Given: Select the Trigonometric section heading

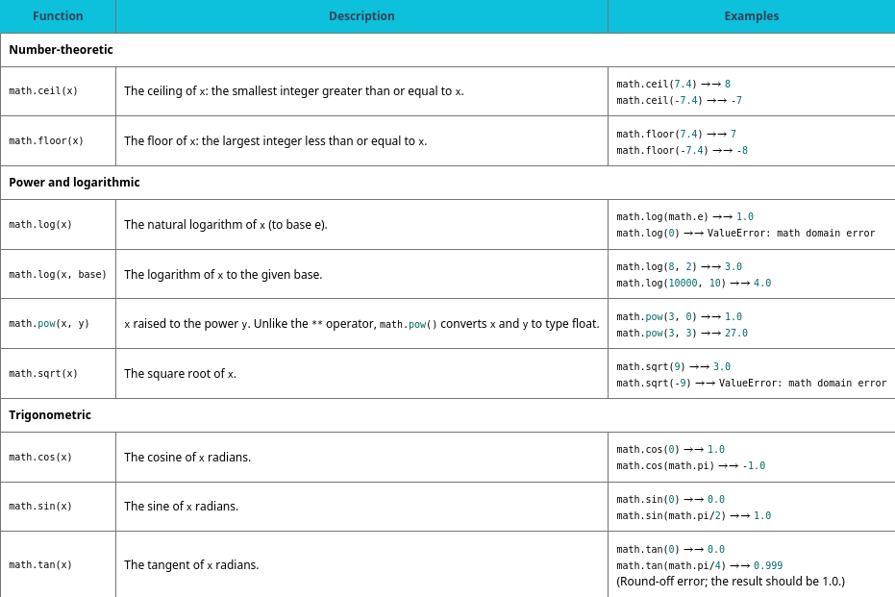Looking at the screenshot, I should click(x=50, y=415).
